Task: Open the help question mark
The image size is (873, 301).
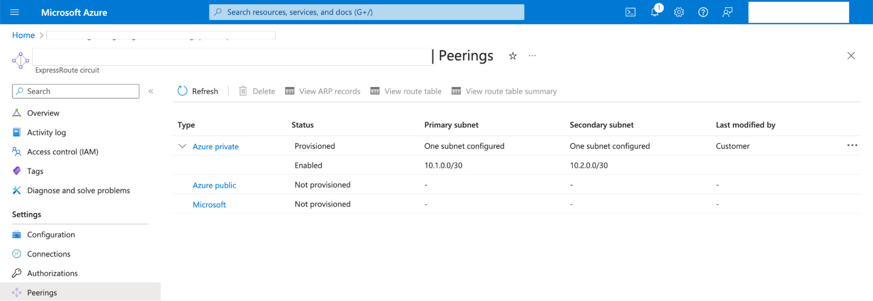Action: point(703,12)
